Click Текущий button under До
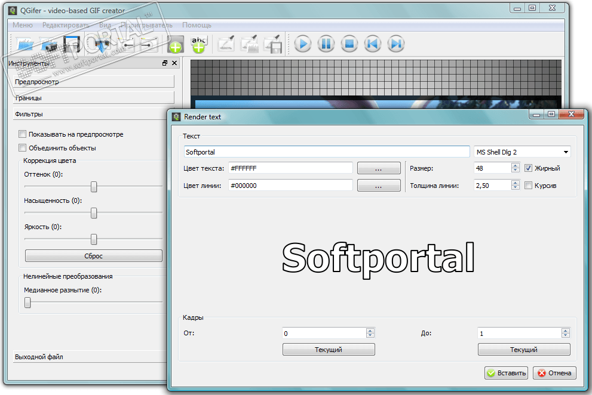Image resolution: width=592 pixels, height=395 pixels. click(x=524, y=349)
